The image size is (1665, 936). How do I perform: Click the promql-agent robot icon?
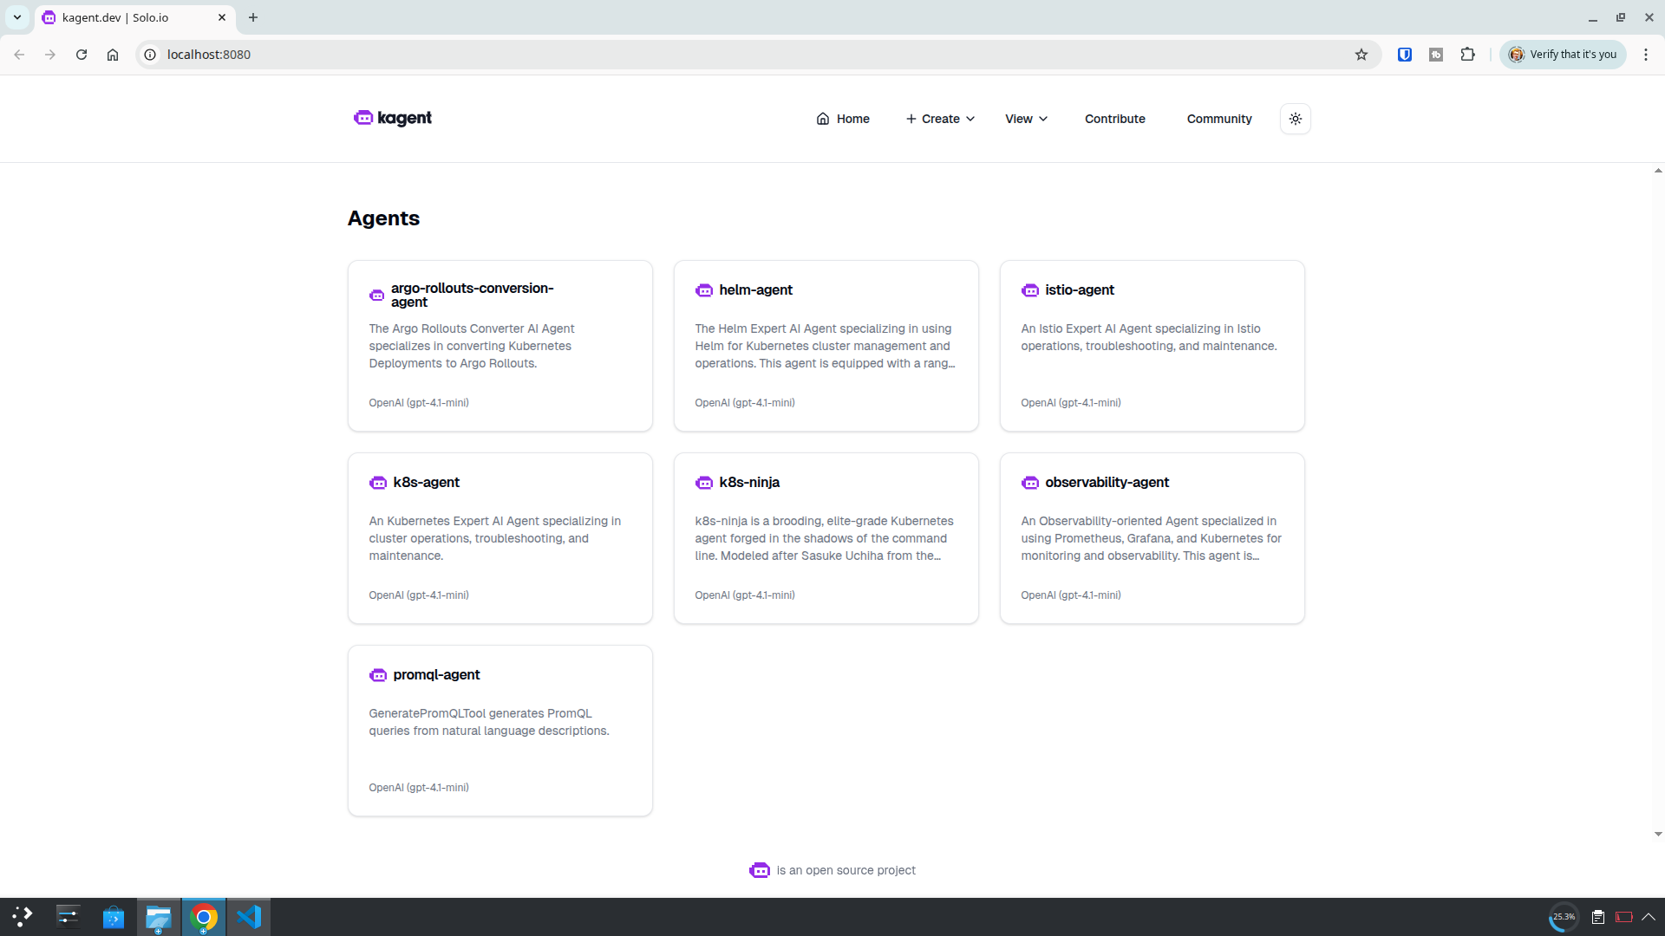[x=378, y=675]
